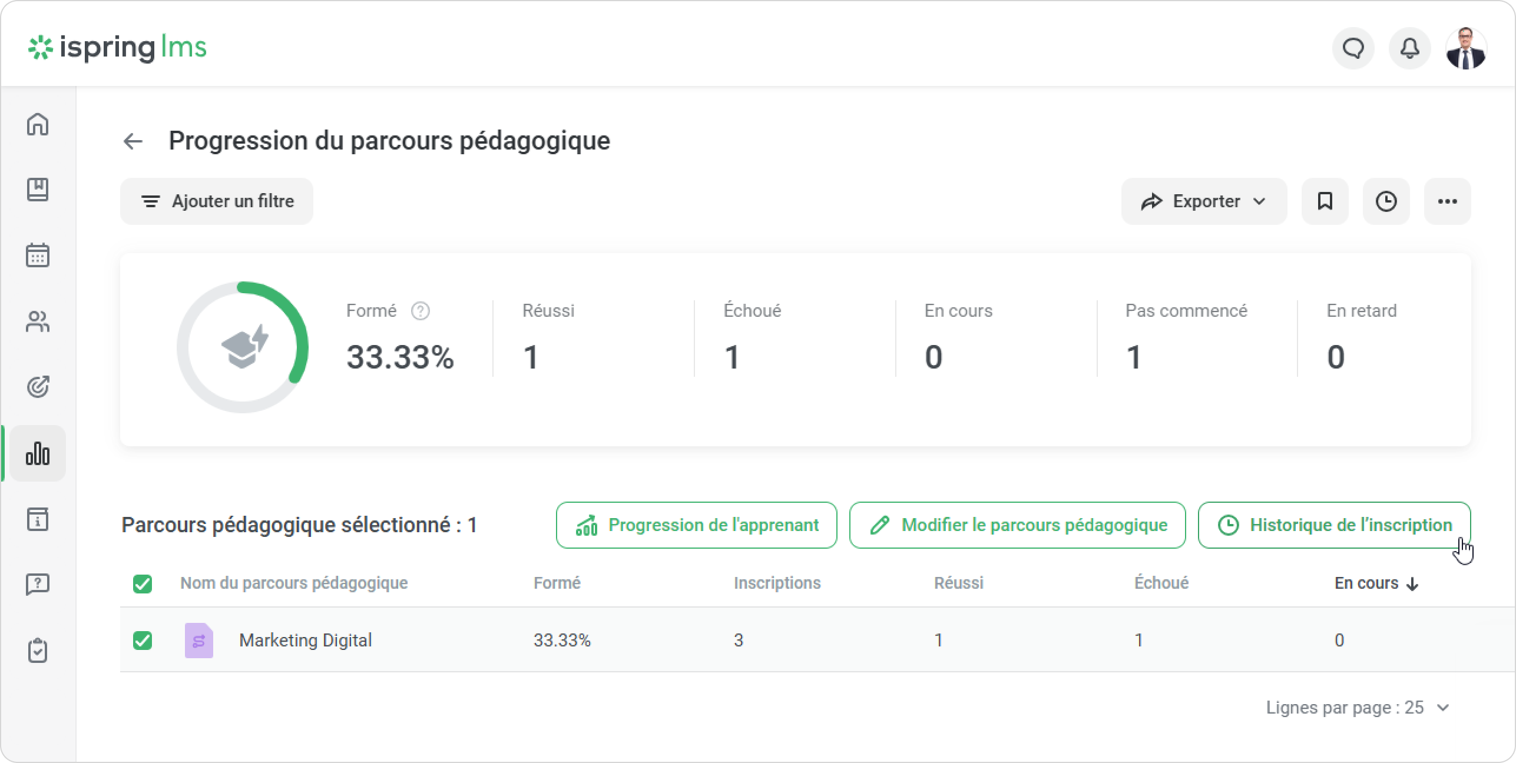Open the home icon in sidebar
1516x763 pixels.
(38, 124)
